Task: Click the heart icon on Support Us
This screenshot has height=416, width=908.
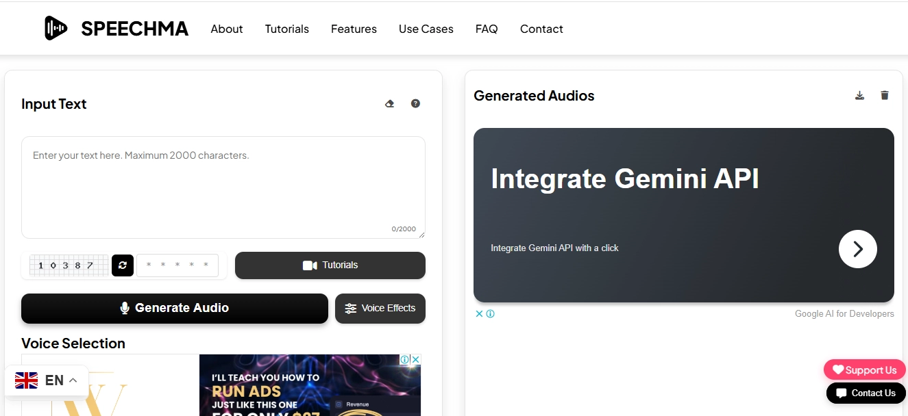Action: [x=839, y=369]
